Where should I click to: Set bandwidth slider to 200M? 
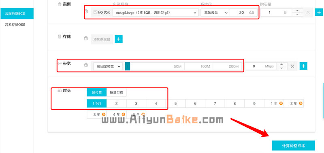[234, 66]
